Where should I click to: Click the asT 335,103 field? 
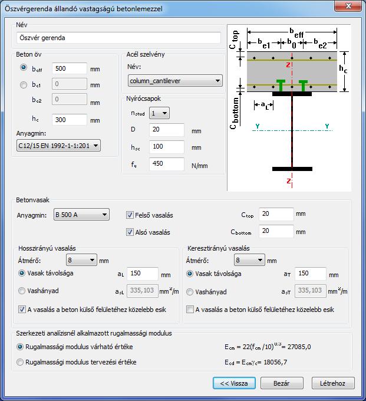tap(311, 291)
